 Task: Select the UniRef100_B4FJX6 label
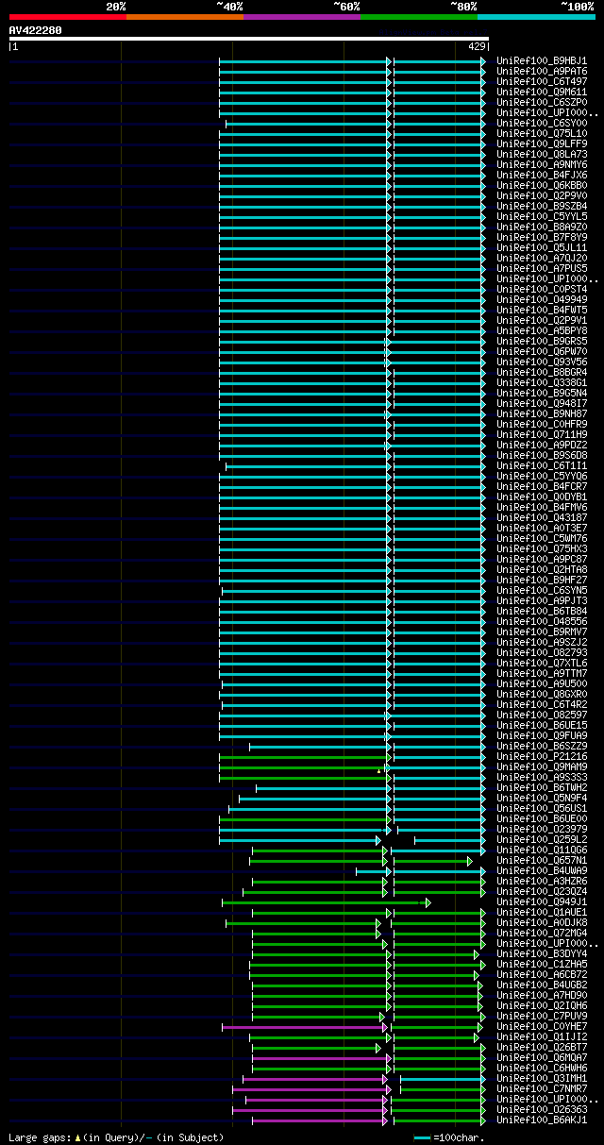542,175
